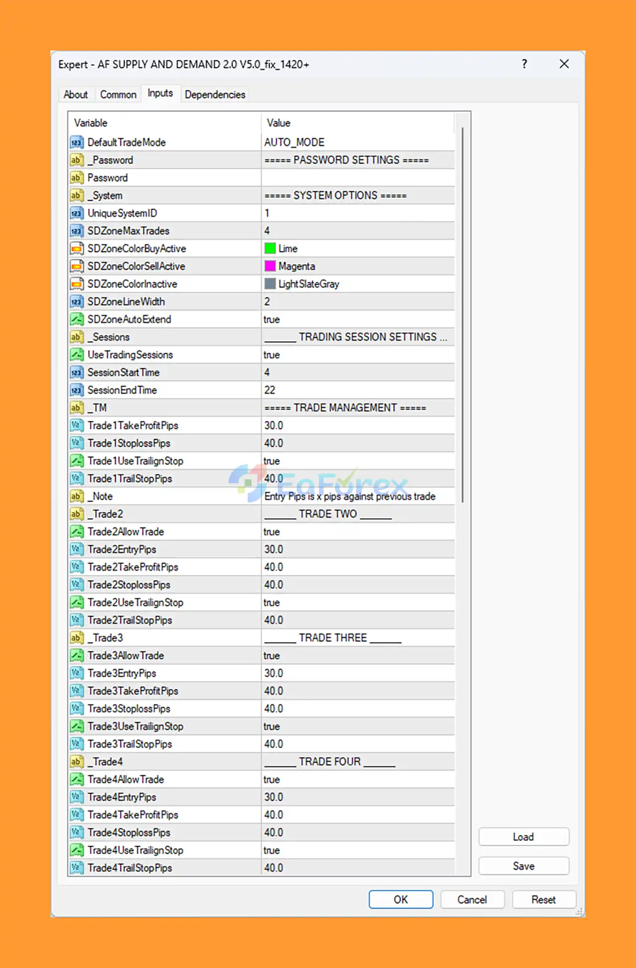This screenshot has height=968, width=636.
Task: Click the Lime color swatch
Action: click(270, 248)
